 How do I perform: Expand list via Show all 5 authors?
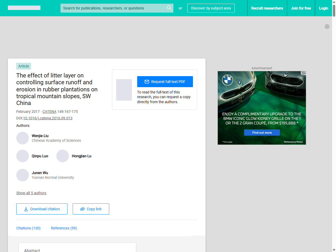[31, 193]
